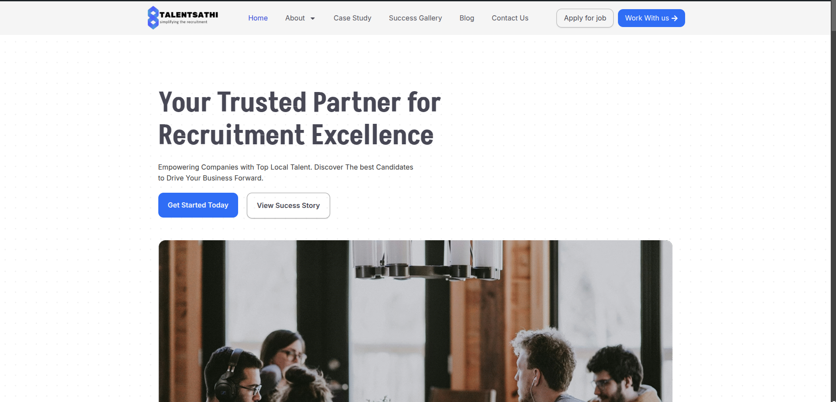Navigate to Success Gallery
Image resolution: width=836 pixels, height=402 pixels.
415,18
